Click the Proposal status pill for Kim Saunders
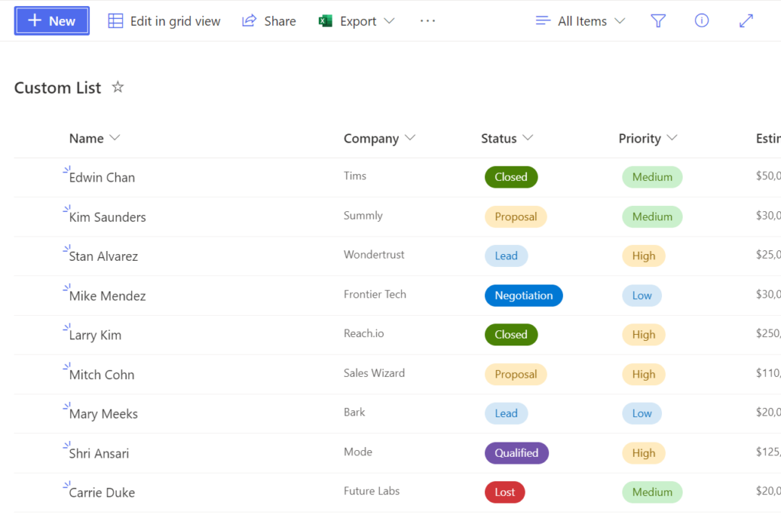This screenshot has height=524, width=781. (x=516, y=217)
